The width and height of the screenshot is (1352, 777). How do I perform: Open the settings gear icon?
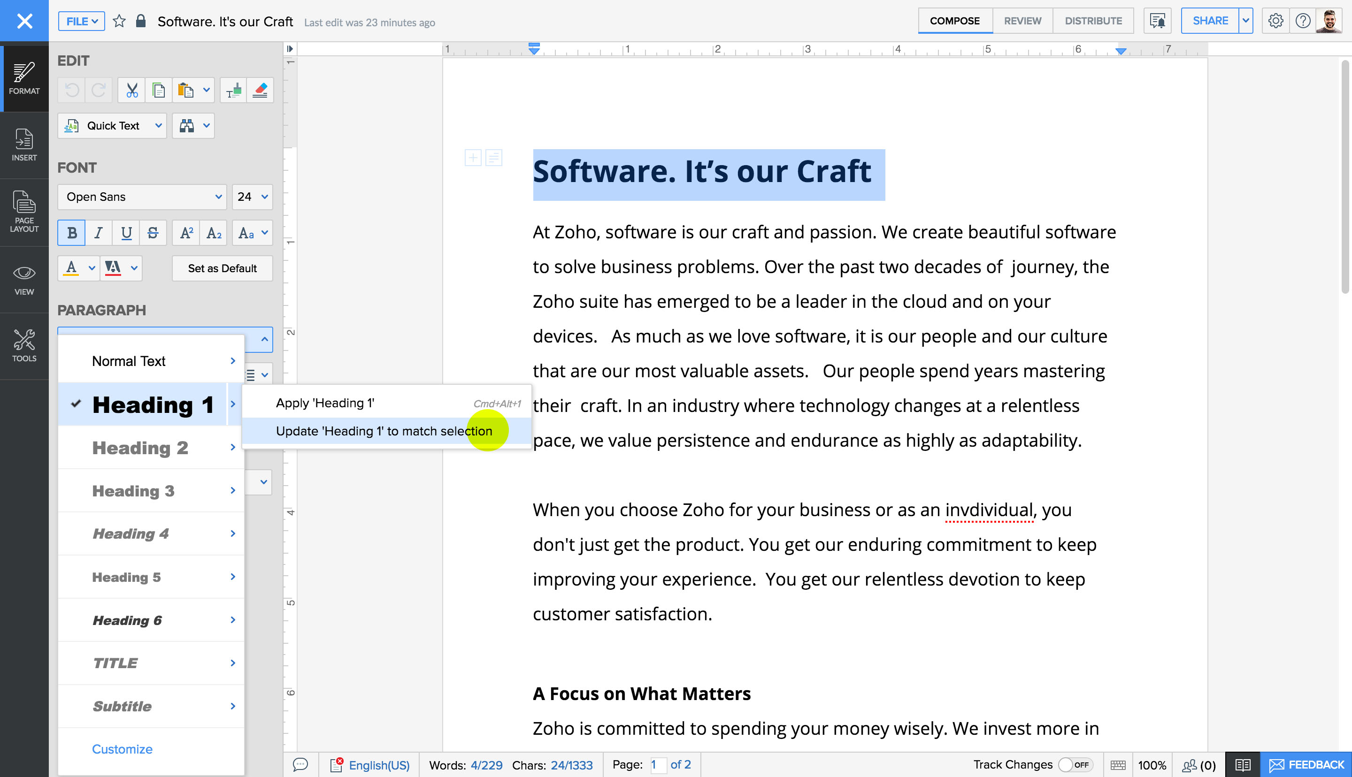tap(1275, 21)
